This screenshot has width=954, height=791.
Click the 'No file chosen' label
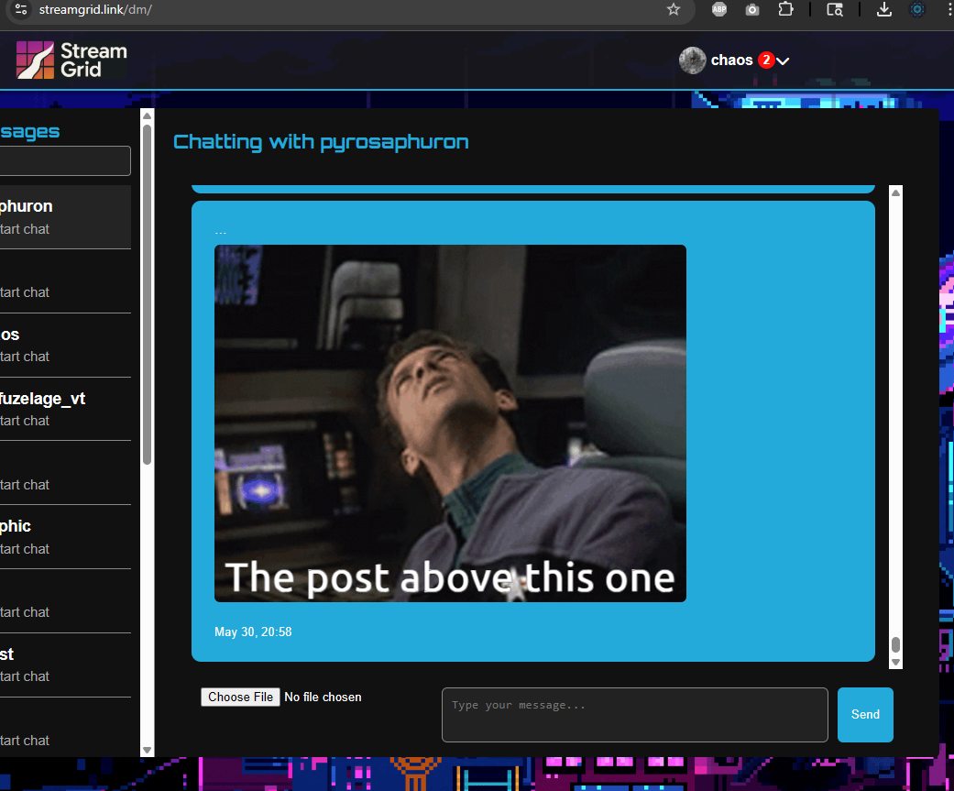coord(323,698)
